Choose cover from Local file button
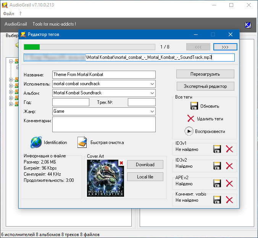258x238 pixels. coord(145,177)
